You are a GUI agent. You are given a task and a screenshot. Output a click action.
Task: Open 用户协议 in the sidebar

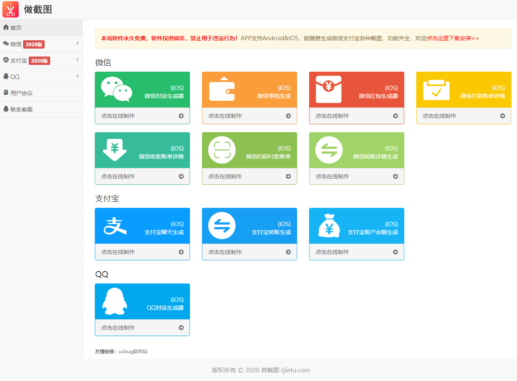41,93
